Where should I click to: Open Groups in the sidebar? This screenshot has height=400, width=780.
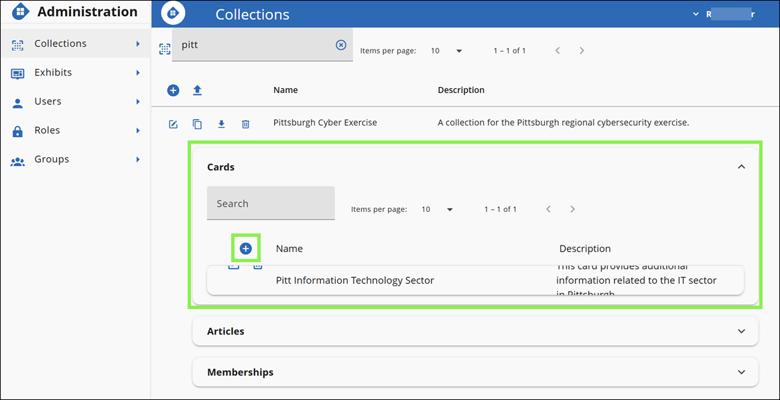coord(76,159)
